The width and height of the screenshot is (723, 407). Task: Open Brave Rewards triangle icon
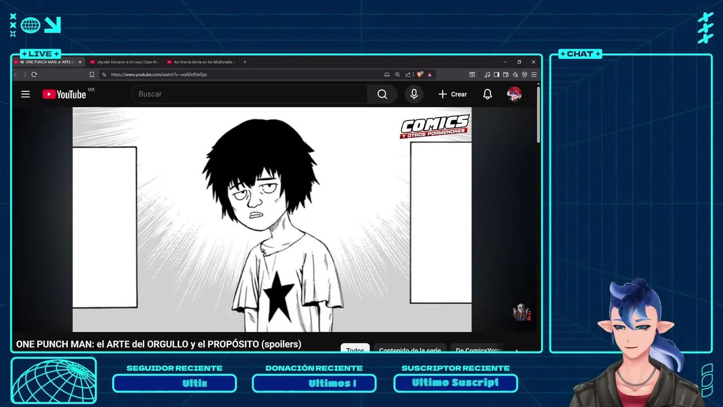[x=430, y=75]
